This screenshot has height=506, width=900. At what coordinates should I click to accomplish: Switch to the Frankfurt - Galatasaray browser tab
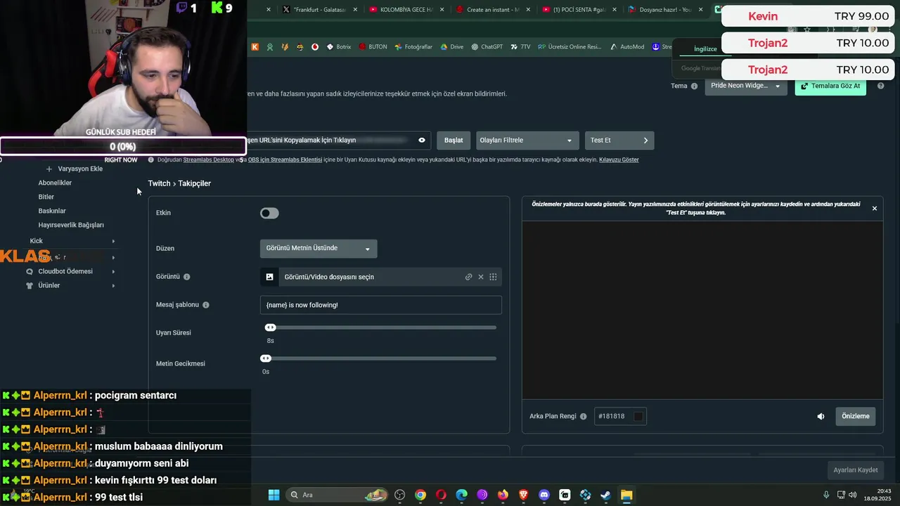[320, 10]
